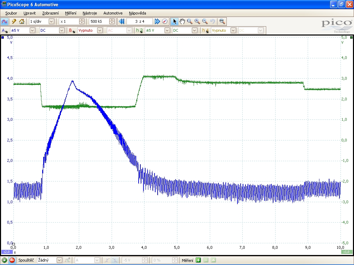
Task: Add measurement with green plus icon
Action: click(x=198, y=260)
